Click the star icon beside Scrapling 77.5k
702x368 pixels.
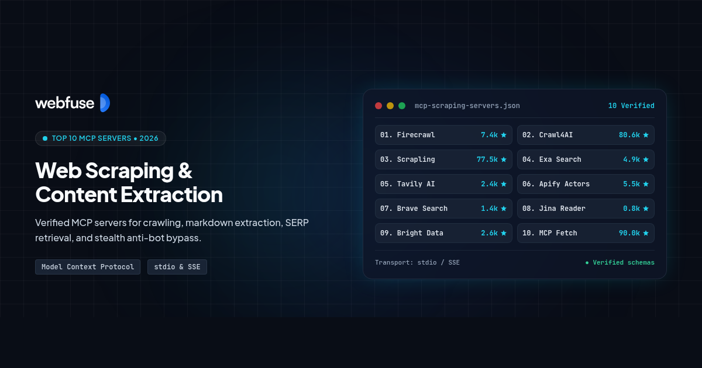504,159
